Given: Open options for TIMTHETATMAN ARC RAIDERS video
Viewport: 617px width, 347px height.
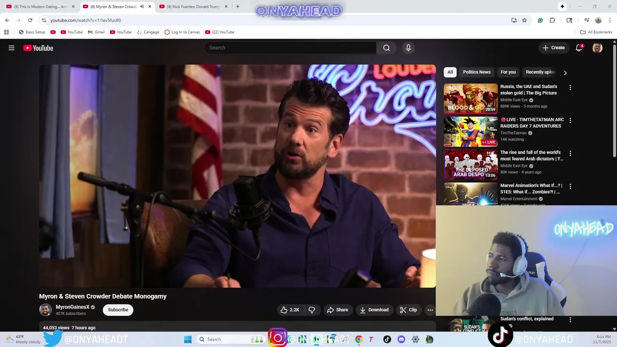Looking at the screenshot, I should tap(570, 120).
